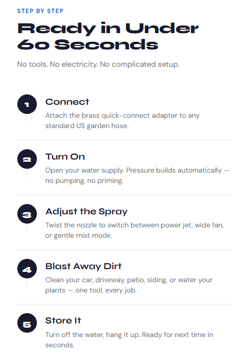
Task: Select the Connect step heading
Action: [x=67, y=102]
